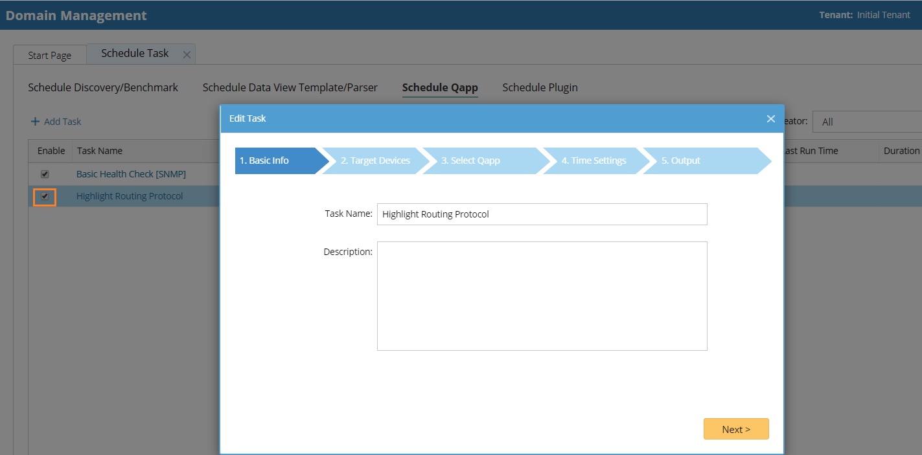Open Schedule Data View Template/Parser section

tap(290, 87)
